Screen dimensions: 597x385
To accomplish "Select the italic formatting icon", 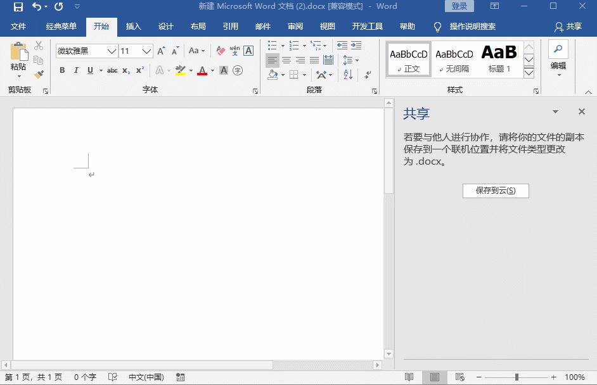I will click(x=75, y=70).
